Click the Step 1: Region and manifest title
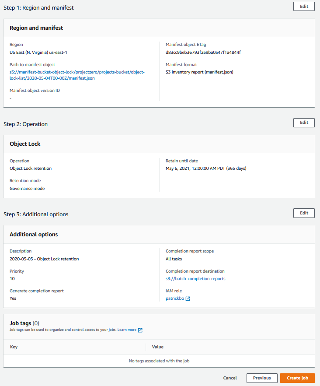Image resolution: width=320 pixels, height=386 pixels. [x=38, y=7]
